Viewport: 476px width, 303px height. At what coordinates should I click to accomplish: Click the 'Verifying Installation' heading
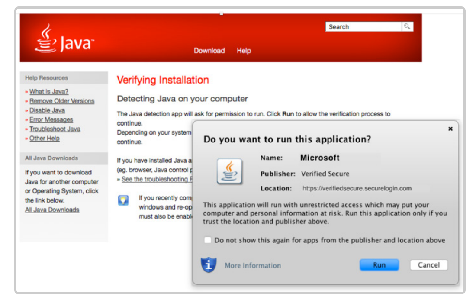[x=163, y=80]
